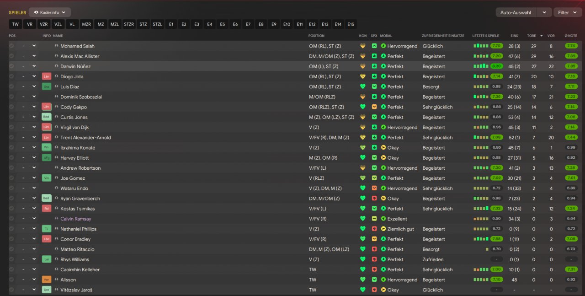Click the match sharpness icon for Darwin Núñez
The width and height of the screenshot is (585, 296).
374,66
